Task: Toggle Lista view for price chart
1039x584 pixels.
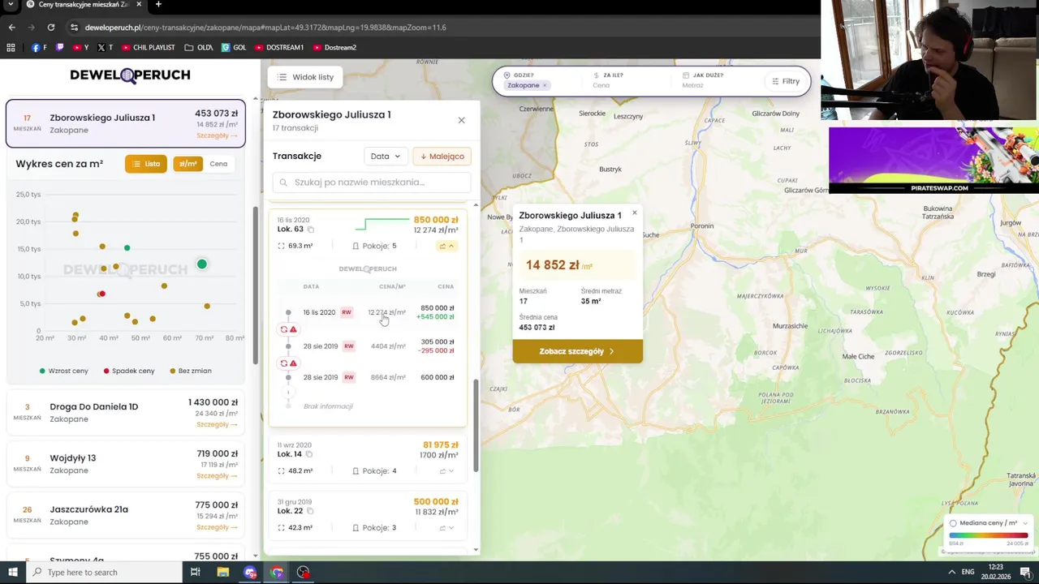Action: click(x=146, y=164)
